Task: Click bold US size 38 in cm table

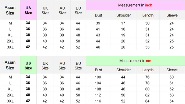Action: (28, 89)
